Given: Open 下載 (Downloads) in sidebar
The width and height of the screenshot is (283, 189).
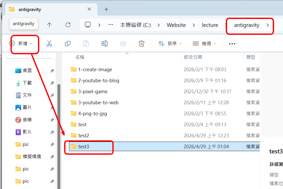Looking at the screenshot, I should 27,83.
